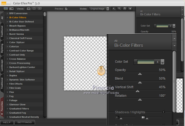The image size is (185, 126).
Task: Click the Nik logo in the title bar
Action: point(4,3)
